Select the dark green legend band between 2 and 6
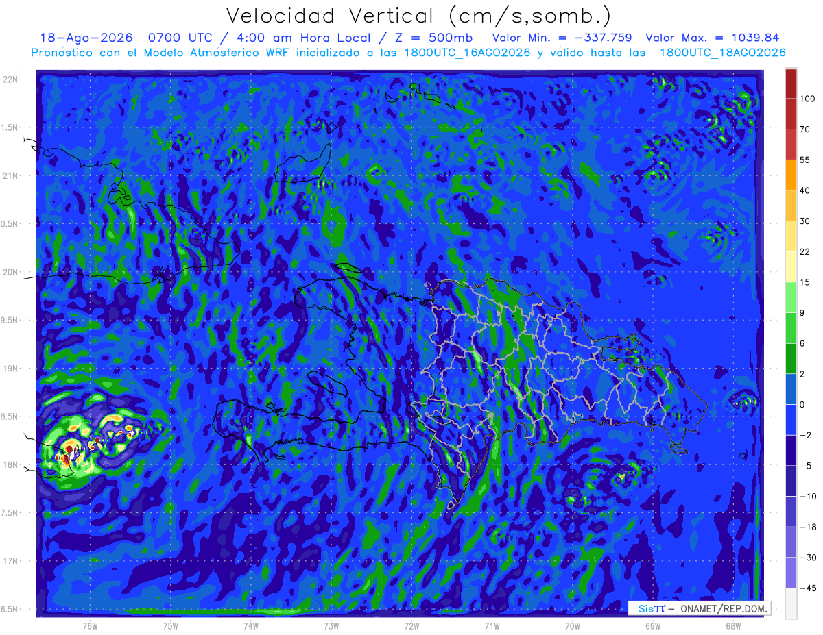The image size is (823, 635). click(791, 358)
